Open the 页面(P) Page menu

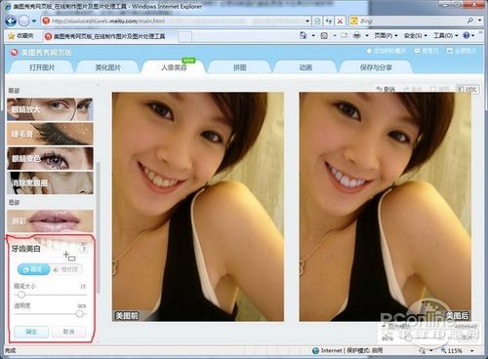386,35
